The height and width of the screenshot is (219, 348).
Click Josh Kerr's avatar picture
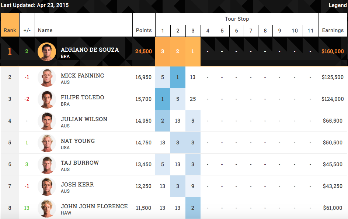pyautogui.click(x=47, y=187)
